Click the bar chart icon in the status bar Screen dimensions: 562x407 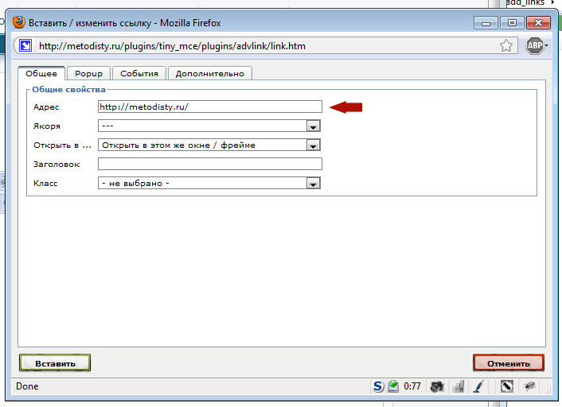[x=459, y=386]
